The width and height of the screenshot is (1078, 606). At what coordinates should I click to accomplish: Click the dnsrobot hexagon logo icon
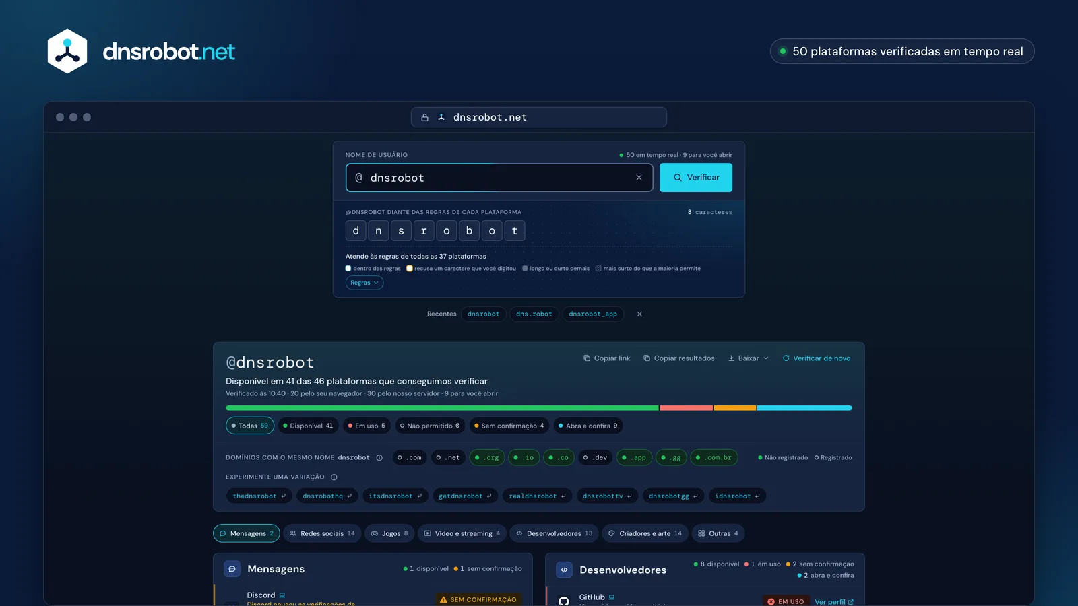click(67, 51)
